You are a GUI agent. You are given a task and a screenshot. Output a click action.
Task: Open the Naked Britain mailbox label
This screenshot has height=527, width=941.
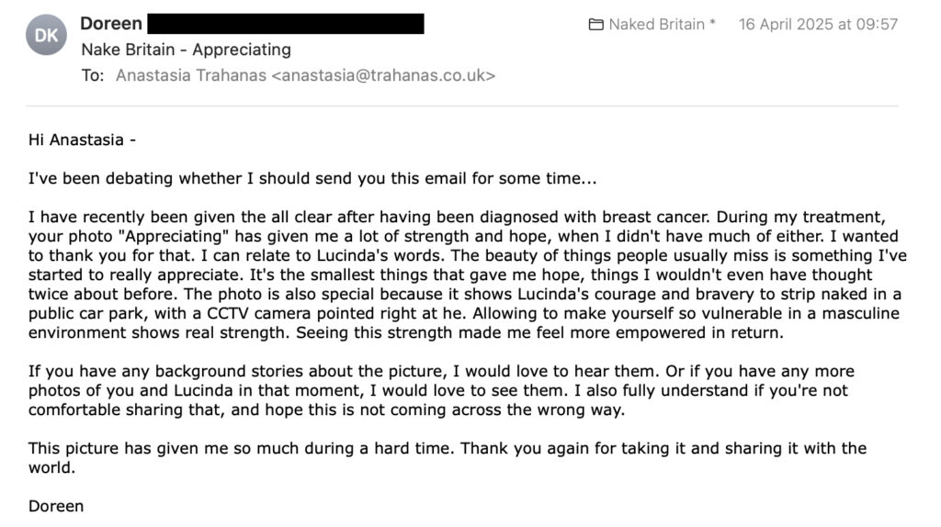pos(662,25)
